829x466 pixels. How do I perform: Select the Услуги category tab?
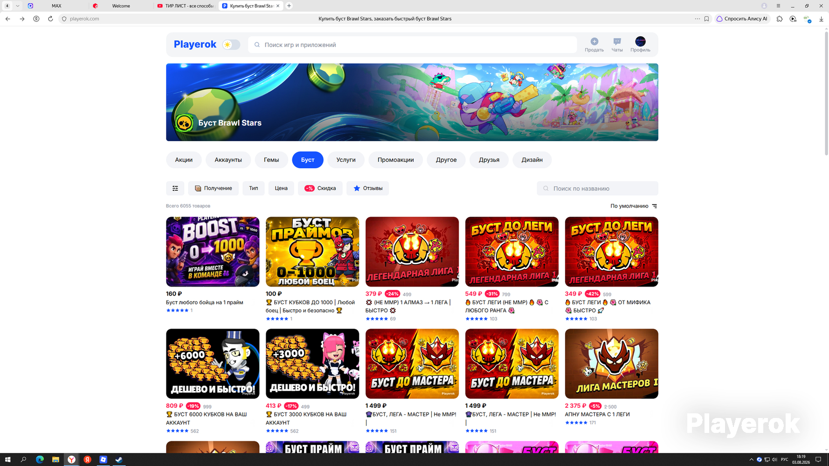click(346, 160)
